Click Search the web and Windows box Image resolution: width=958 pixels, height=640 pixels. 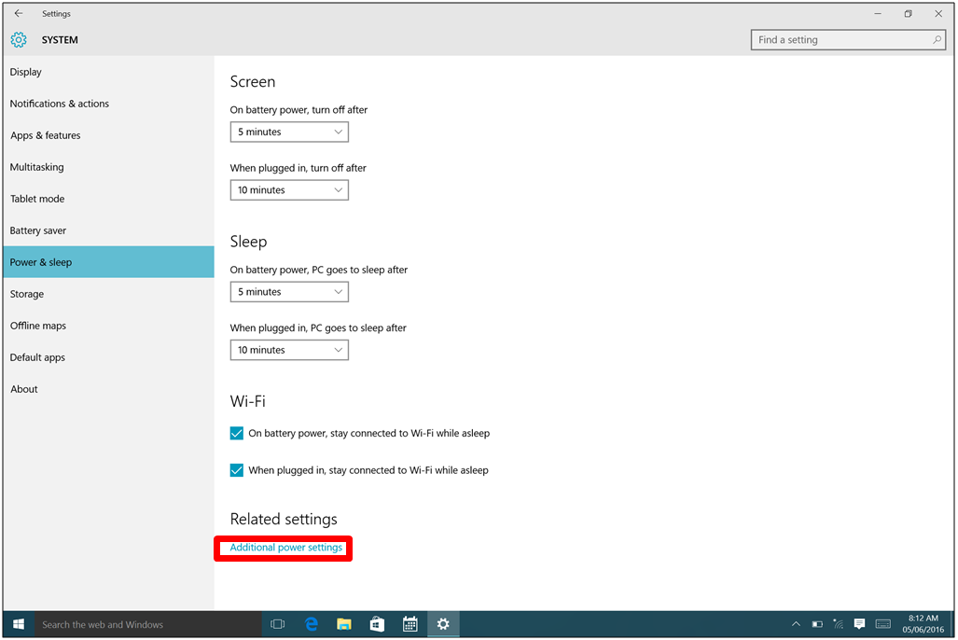click(147, 624)
